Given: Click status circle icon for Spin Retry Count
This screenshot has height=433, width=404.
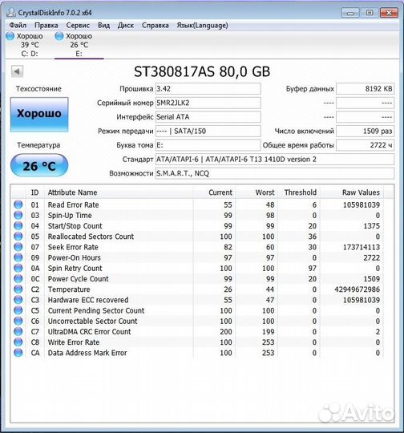Looking at the screenshot, I should coord(18,268).
